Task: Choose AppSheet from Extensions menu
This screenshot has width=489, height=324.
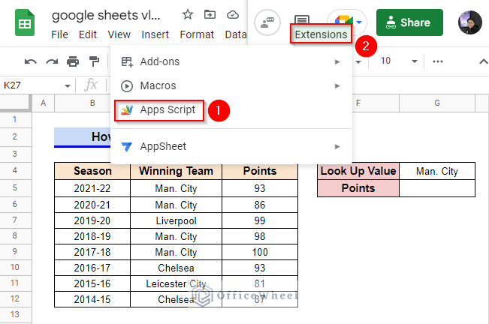Action: pyautogui.click(x=231, y=146)
